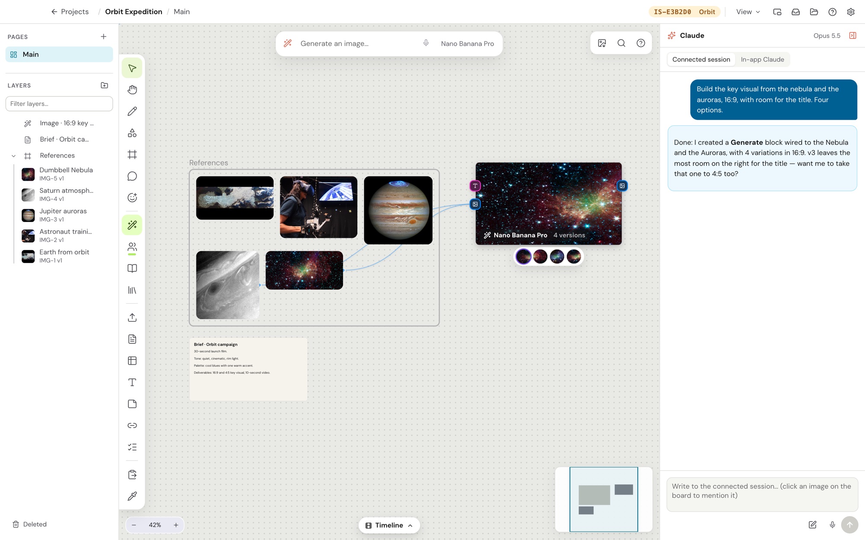Image resolution: width=865 pixels, height=540 pixels.
Task: Click the microphone in the Generate bar
Action: 426,43
